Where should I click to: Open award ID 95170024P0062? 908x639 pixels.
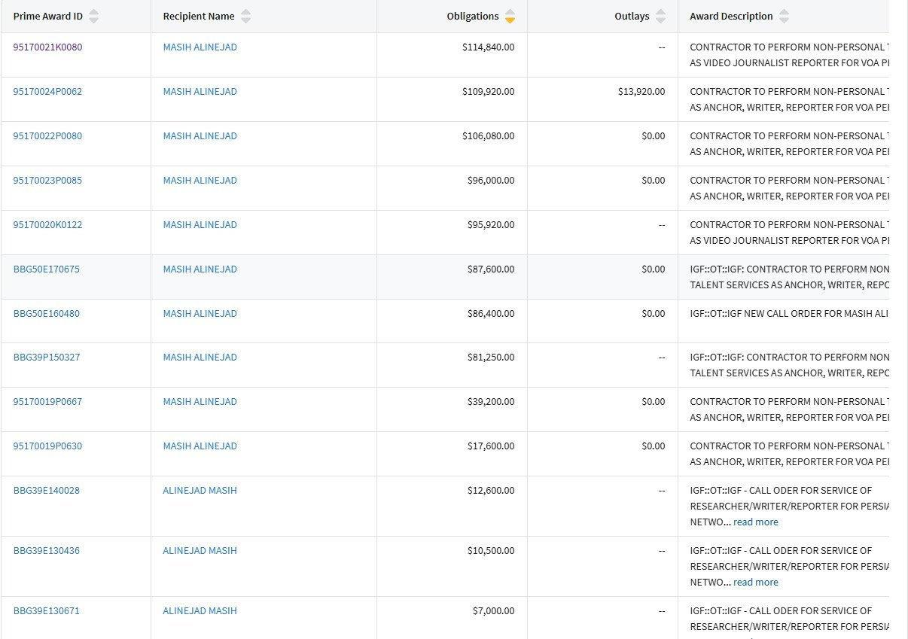point(47,92)
